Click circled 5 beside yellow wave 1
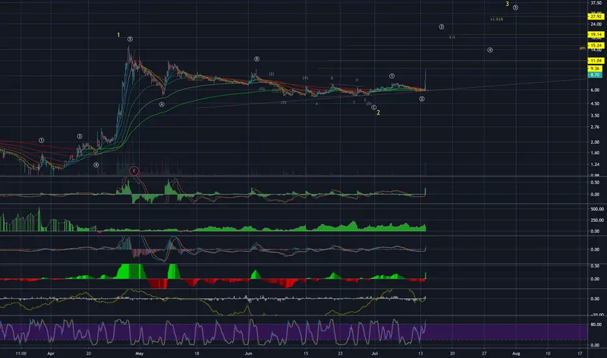 pyautogui.click(x=130, y=39)
